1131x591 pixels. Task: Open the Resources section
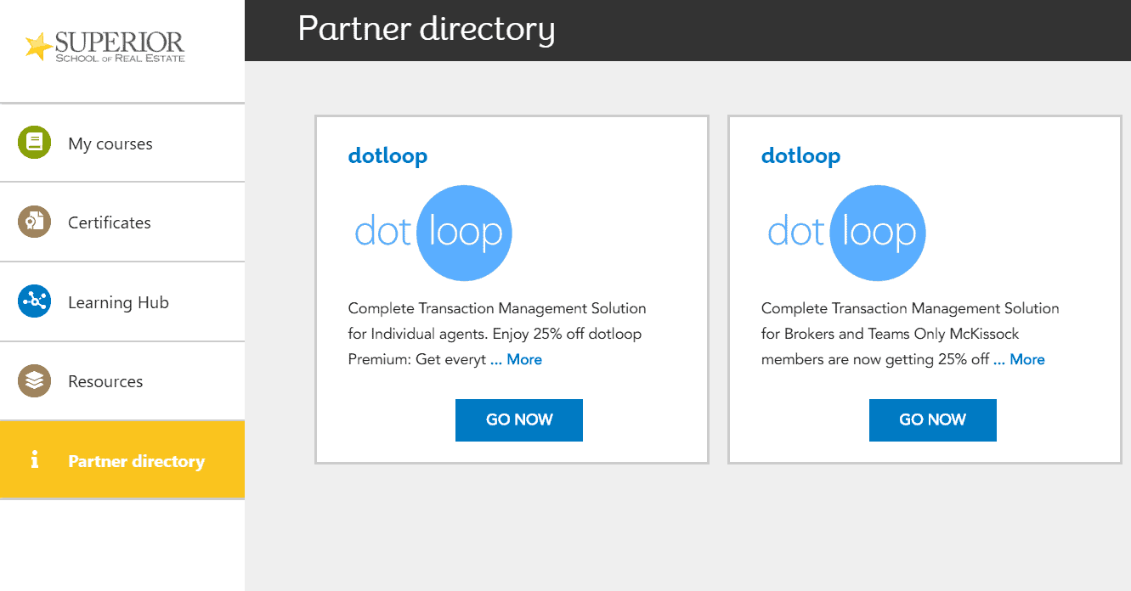(122, 381)
